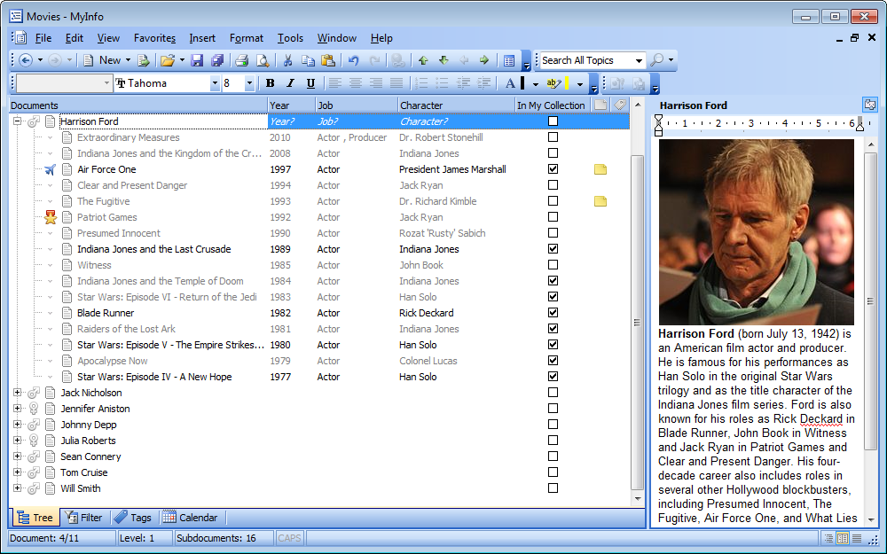Switch to the Tags tab
Image resolution: width=887 pixels, height=554 pixels.
133,518
